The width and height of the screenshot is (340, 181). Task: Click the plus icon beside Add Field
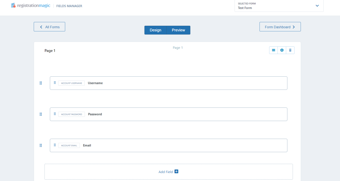[x=176, y=172]
